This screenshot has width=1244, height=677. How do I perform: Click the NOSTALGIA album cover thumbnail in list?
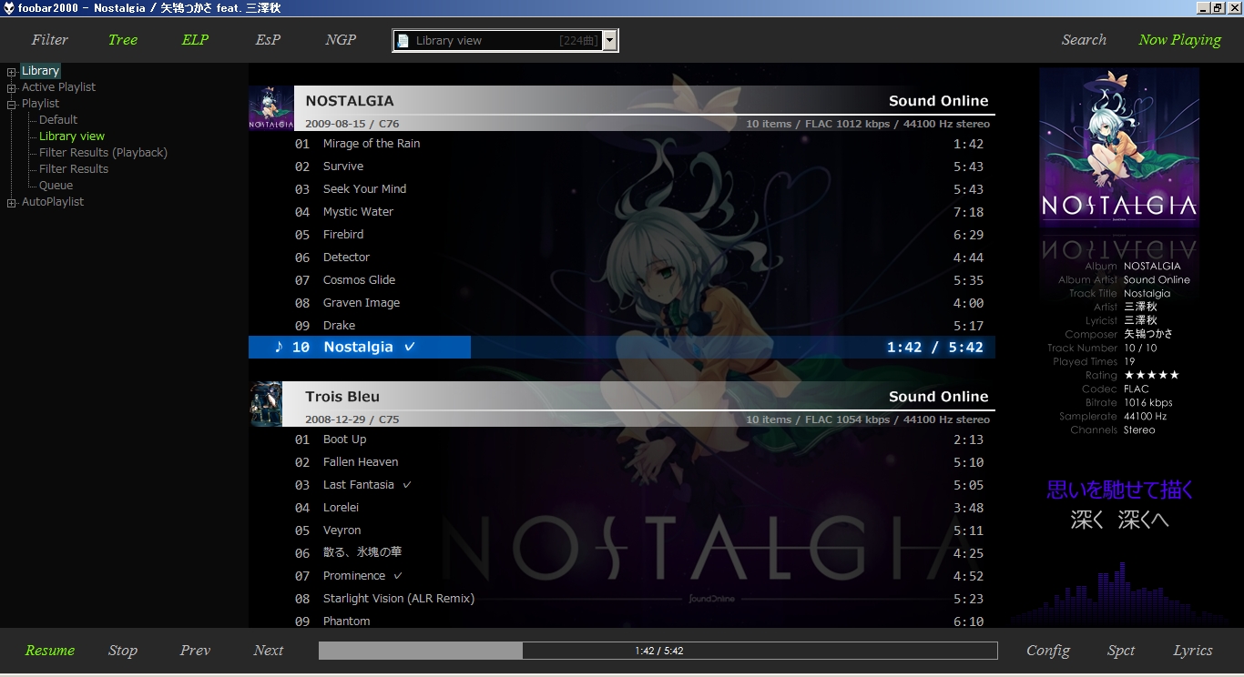[x=271, y=108]
